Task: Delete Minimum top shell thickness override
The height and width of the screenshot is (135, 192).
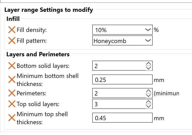Action: click(x=12, y=118)
